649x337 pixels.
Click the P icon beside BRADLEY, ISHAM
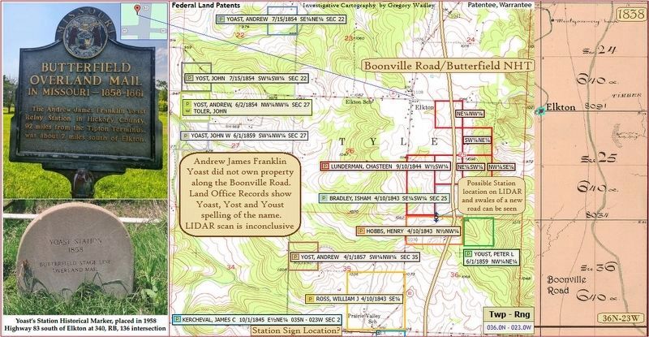324,199
